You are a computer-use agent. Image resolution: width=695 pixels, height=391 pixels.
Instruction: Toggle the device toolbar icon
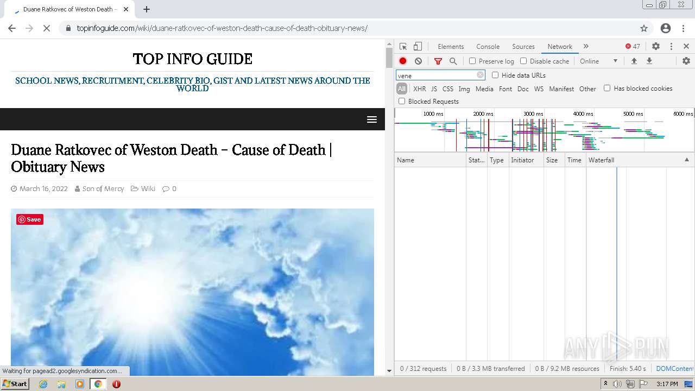pos(418,47)
